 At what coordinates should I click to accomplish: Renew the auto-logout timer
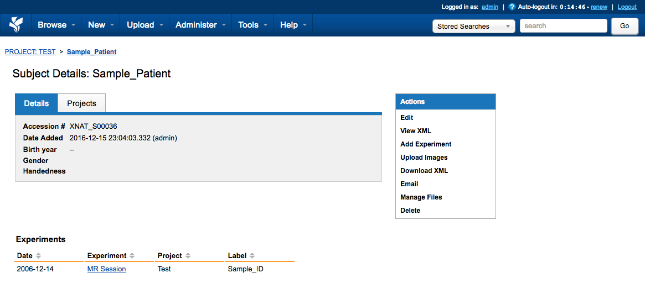point(598,7)
